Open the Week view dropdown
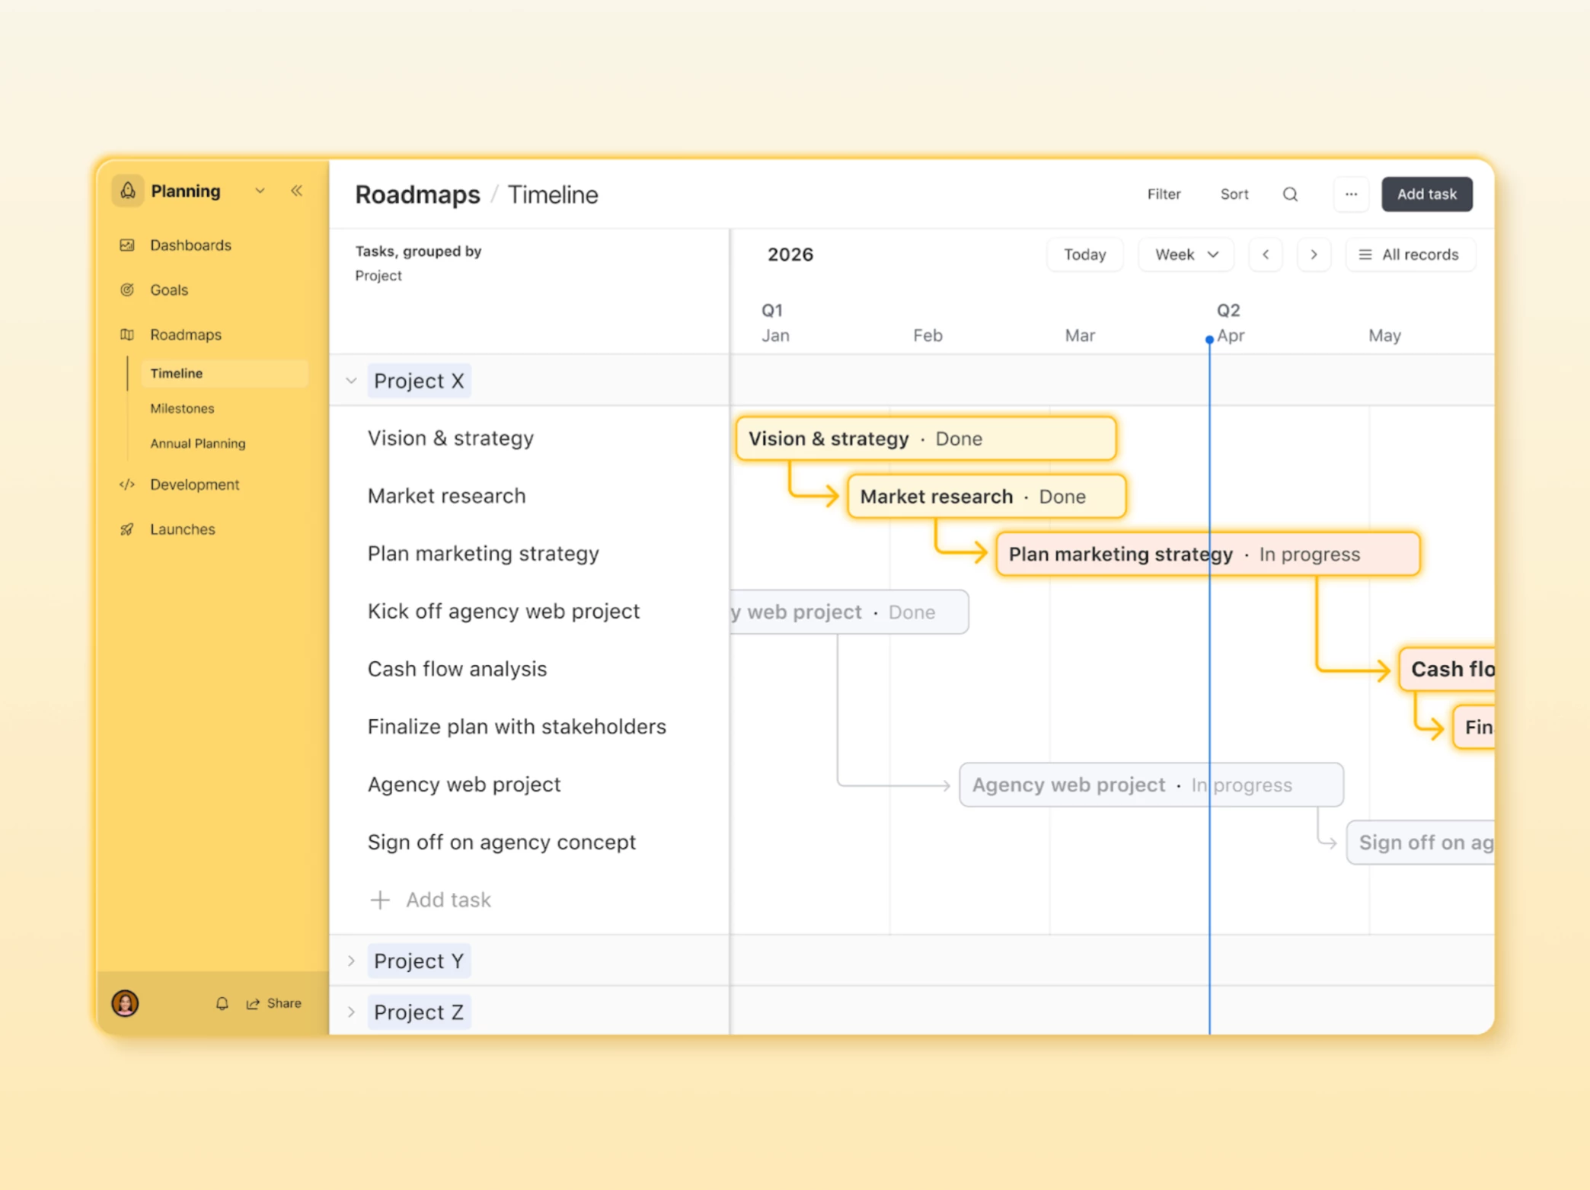The height and width of the screenshot is (1190, 1590). tap(1186, 254)
